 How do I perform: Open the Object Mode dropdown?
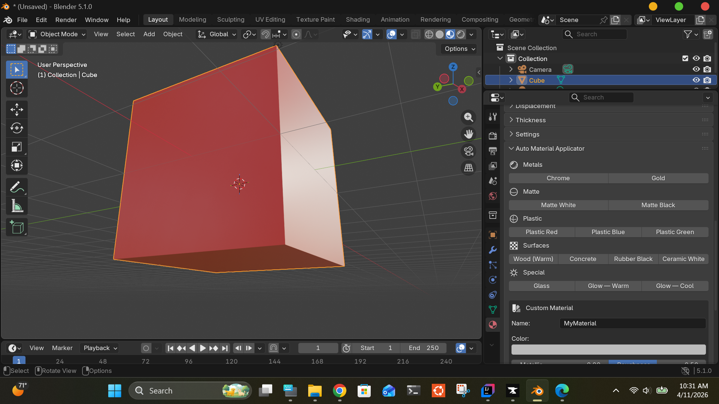point(58,34)
